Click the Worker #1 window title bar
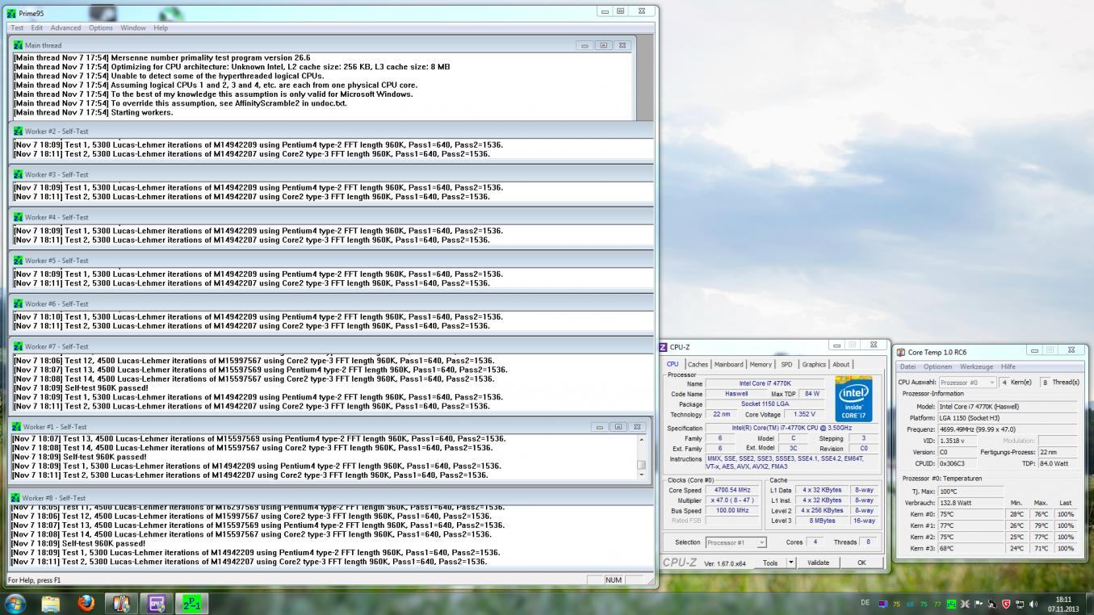The image size is (1094, 615). (329, 427)
